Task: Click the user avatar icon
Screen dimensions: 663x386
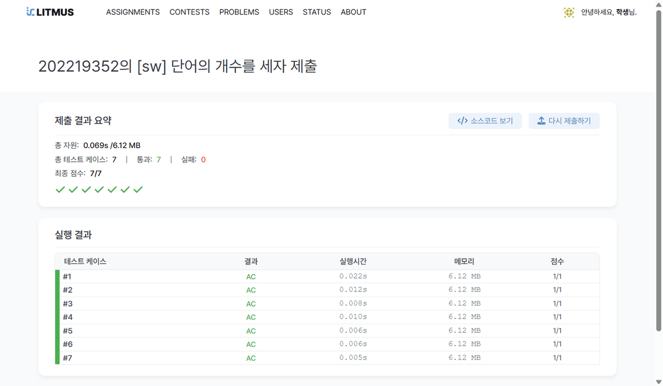Action: coord(569,12)
